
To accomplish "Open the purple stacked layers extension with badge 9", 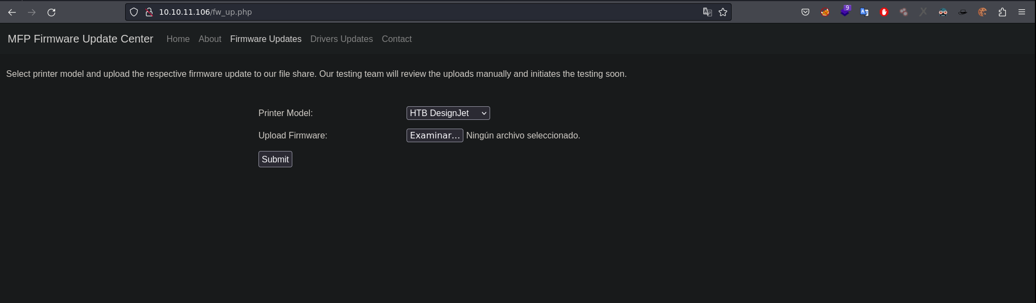I will pos(845,11).
